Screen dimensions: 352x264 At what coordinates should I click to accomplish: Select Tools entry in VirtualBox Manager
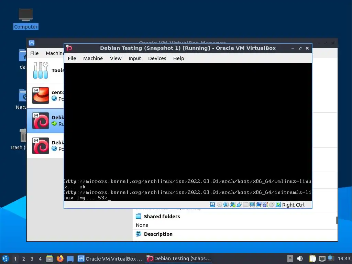tap(45, 70)
